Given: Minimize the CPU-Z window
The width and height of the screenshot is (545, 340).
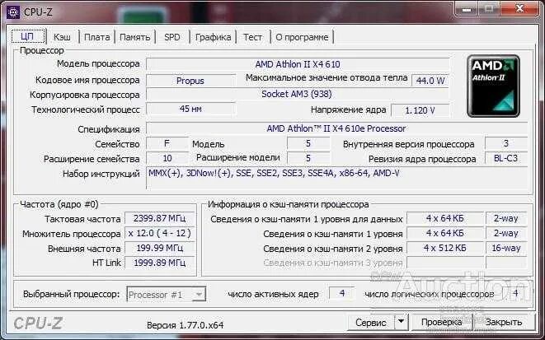Looking at the screenshot, I should (467, 9).
